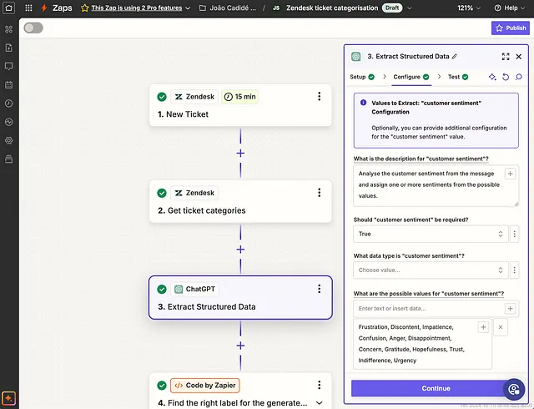This screenshot has height=409, width=534.
Task: Open the calendar sidebar icon
Action: [x=9, y=84]
